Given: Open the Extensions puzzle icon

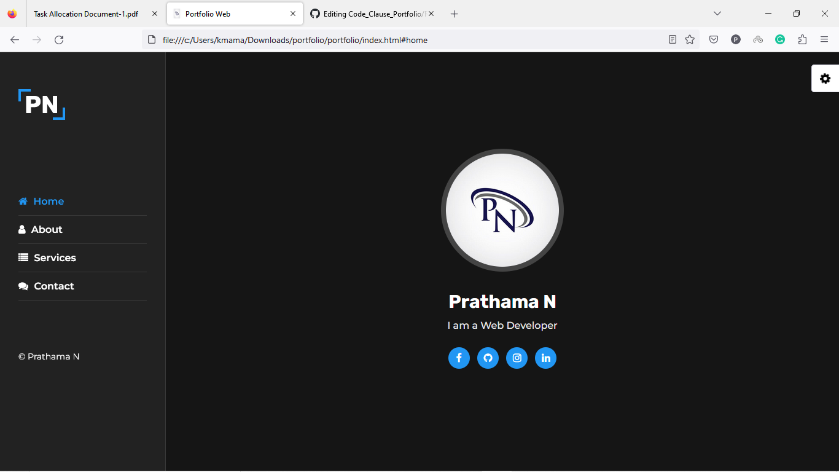Looking at the screenshot, I should [x=802, y=40].
